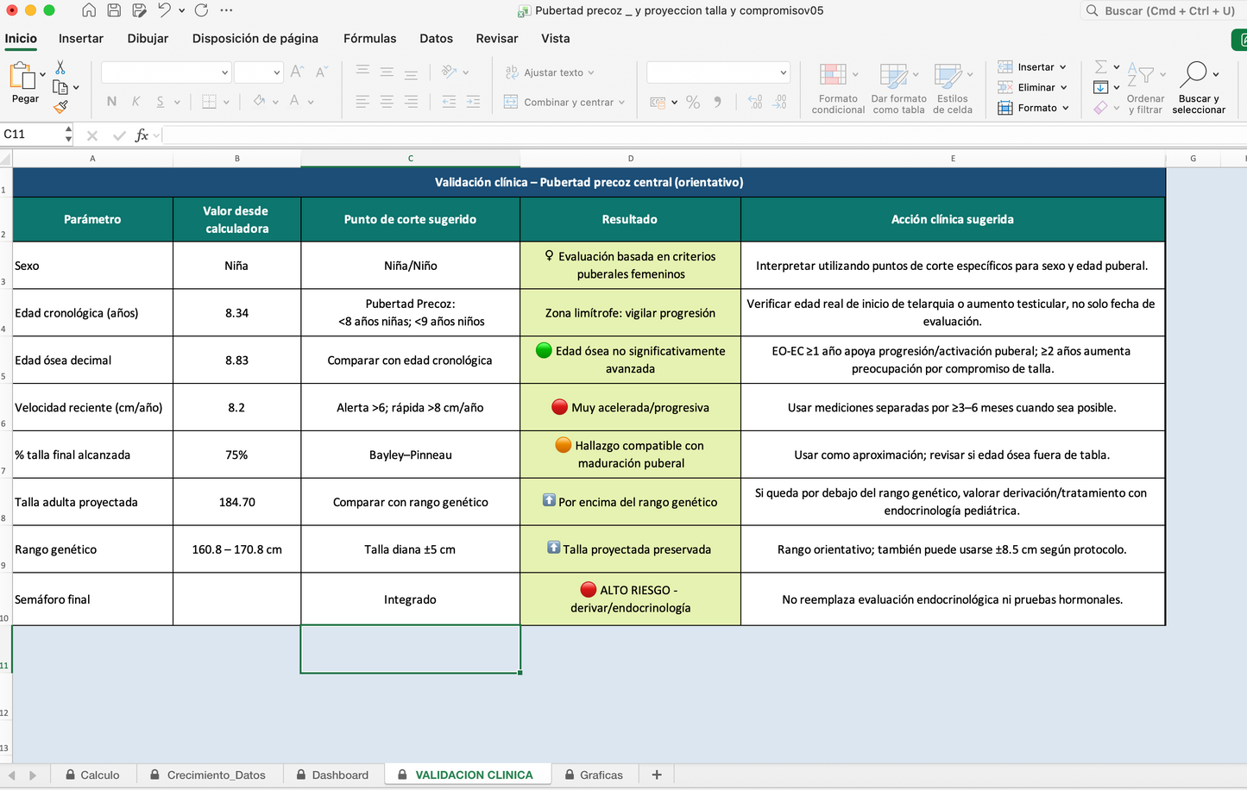
Task: Click the redo icon
Action: [x=201, y=10]
